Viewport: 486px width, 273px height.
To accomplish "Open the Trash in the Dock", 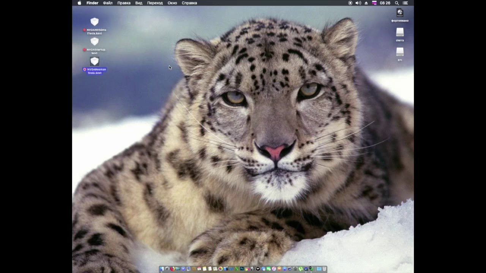I will [324, 269].
